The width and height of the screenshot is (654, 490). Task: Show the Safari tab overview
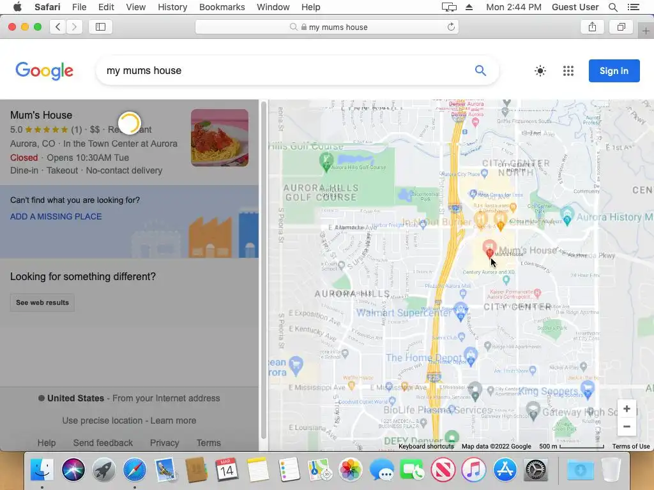[x=621, y=27]
